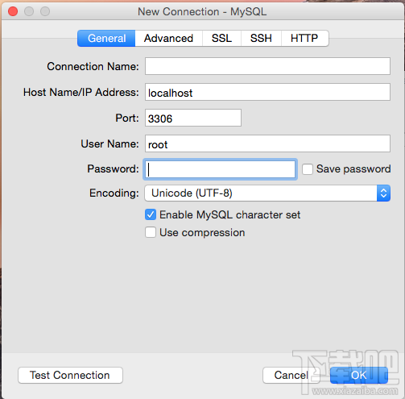Click the Unicode (UTF-8) encoding selector
405x399 pixels.
pos(267,193)
